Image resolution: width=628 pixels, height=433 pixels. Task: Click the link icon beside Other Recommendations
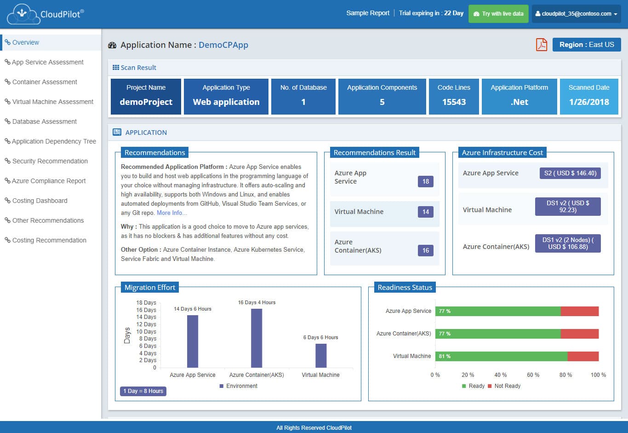(x=7, y=220)
